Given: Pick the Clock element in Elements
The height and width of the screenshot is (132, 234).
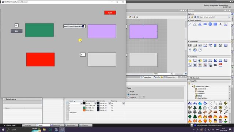Looking at the screenshot, I should point(200,50).
